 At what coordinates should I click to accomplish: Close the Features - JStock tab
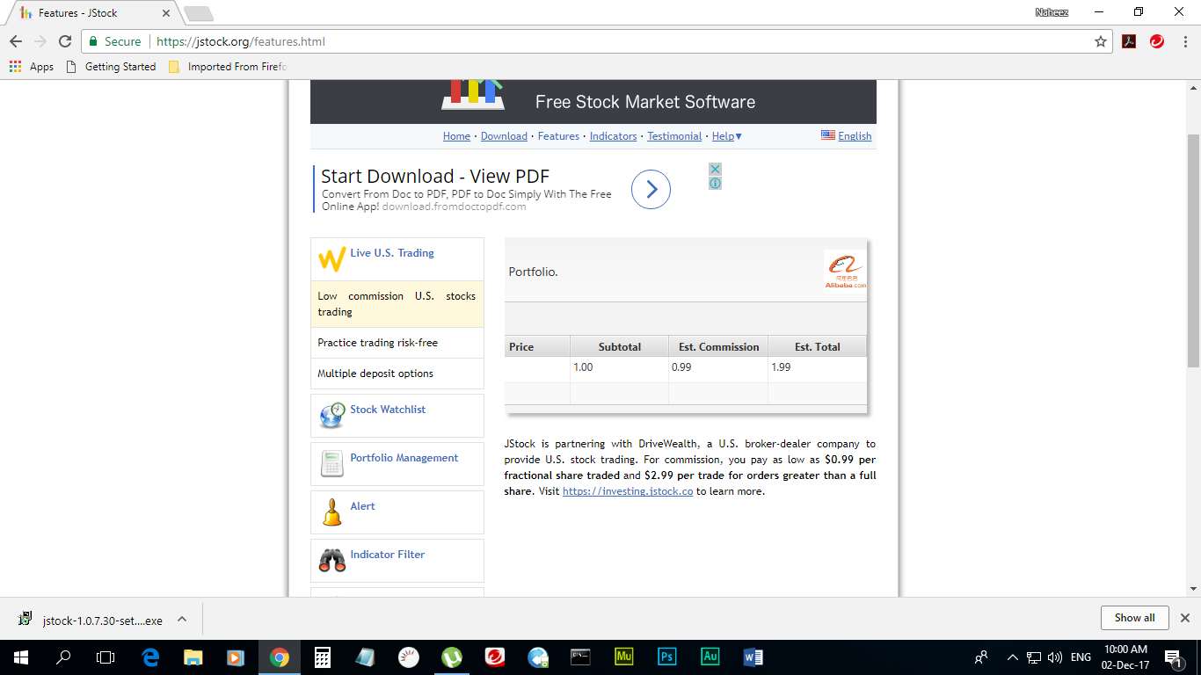(166, 13)
